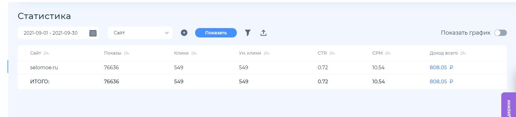
Task: Add a grouping with the plus icon
Action: 184,33
